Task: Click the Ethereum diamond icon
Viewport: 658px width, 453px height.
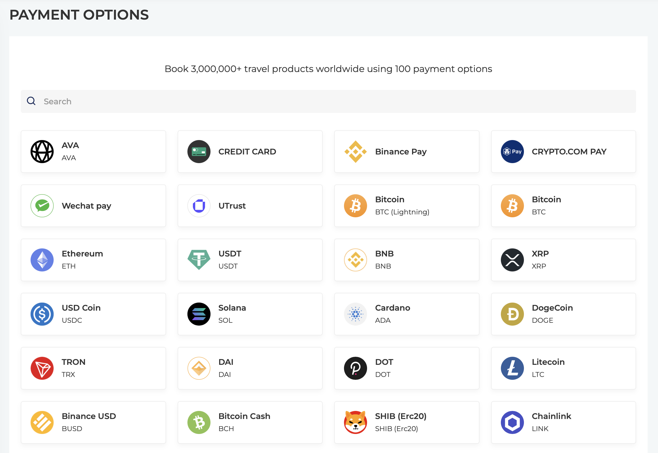Action: (x=42, y=260)
